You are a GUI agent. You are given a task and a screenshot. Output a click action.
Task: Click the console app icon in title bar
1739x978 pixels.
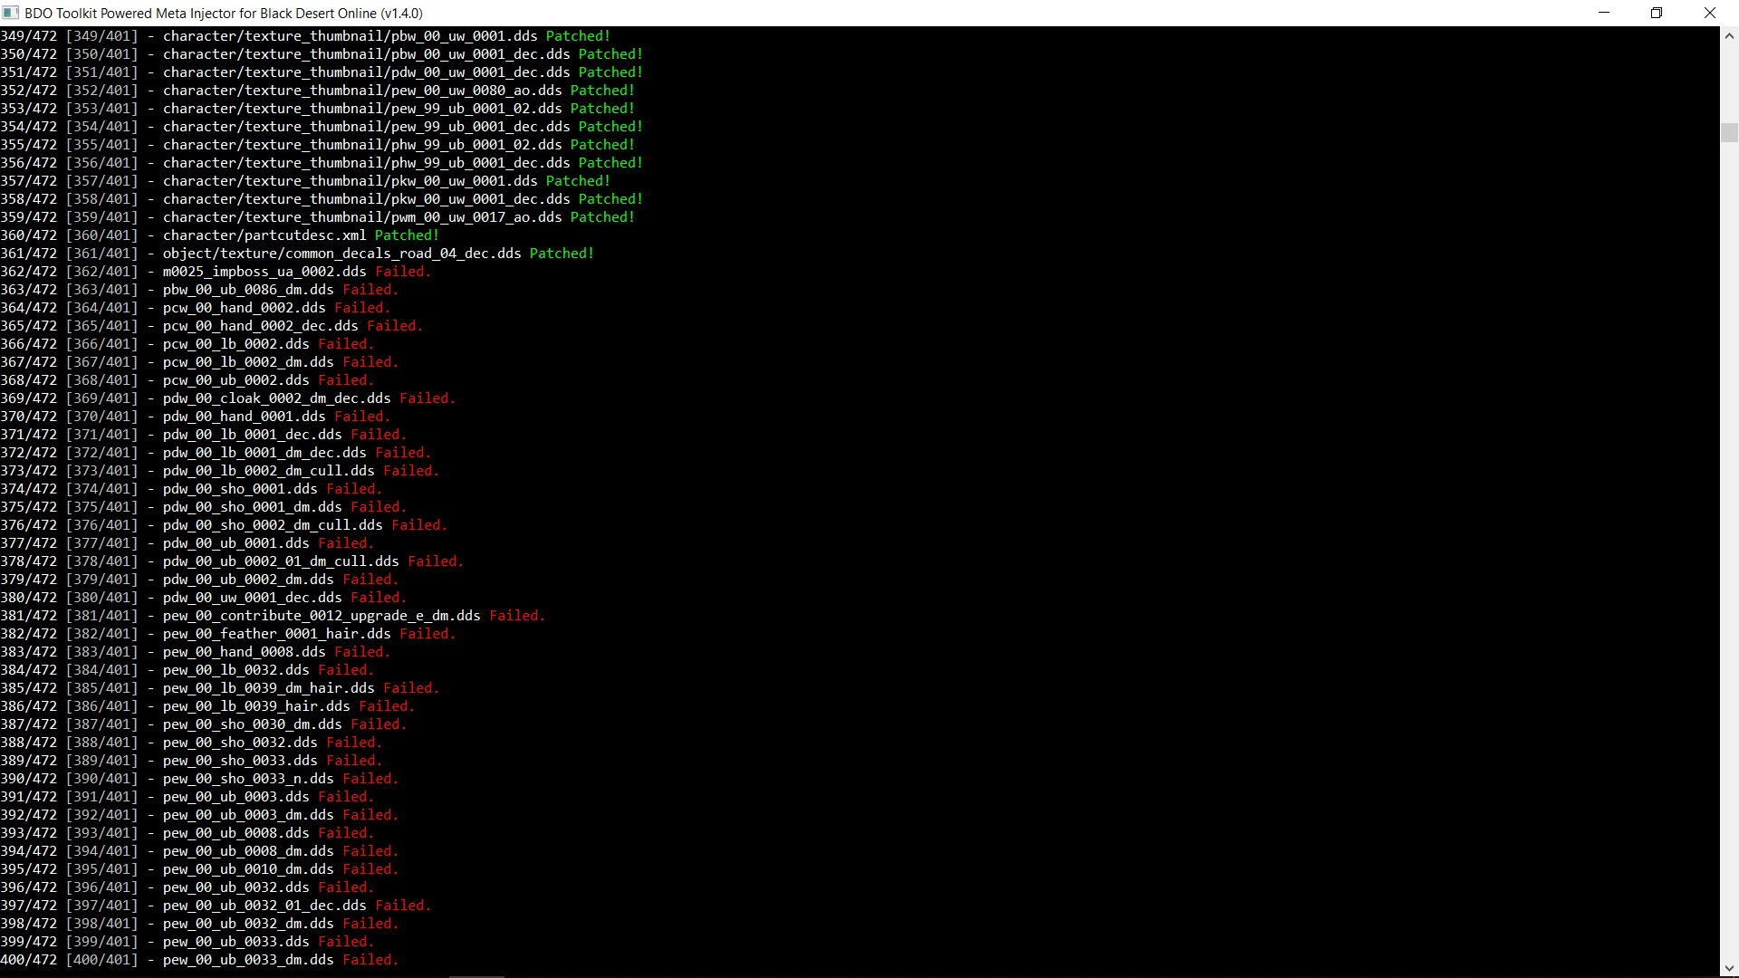(11, 13)
